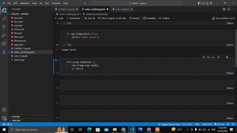Switch to Untitled-1.ipynb tab
The height and width of the screenshot is (133, 237).
click(66, 9)
